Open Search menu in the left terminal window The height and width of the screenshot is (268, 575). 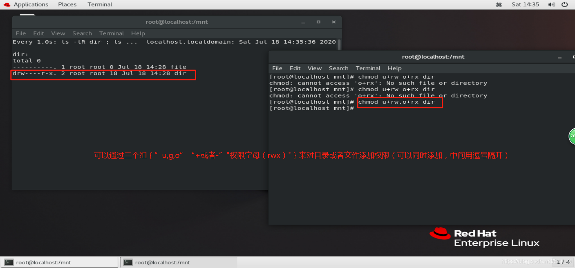pyautogui.click(x=82, y=33)
